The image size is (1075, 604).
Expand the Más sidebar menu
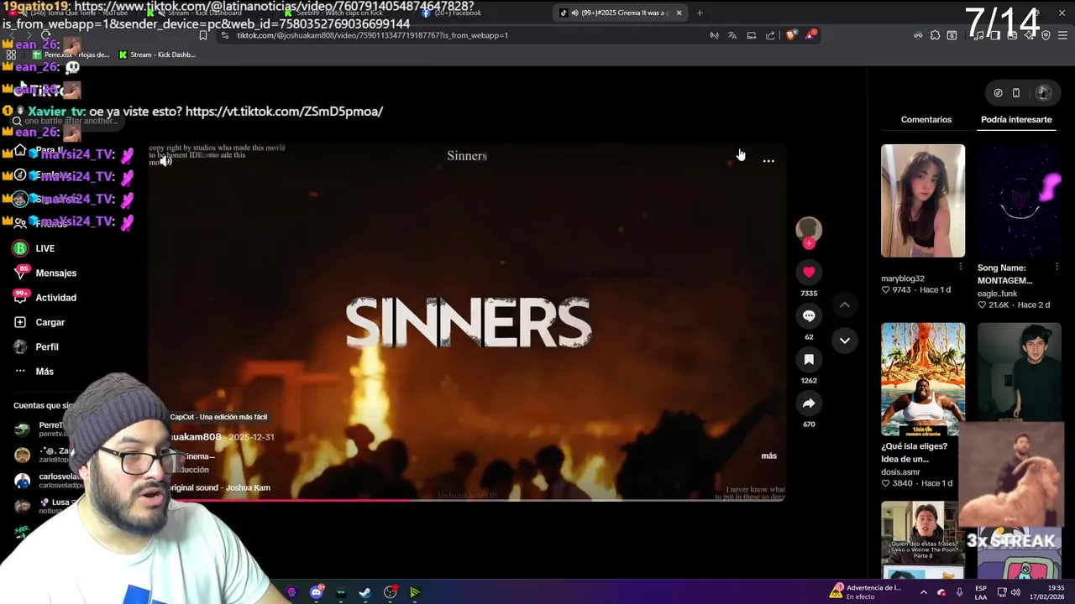pos(34,371)
